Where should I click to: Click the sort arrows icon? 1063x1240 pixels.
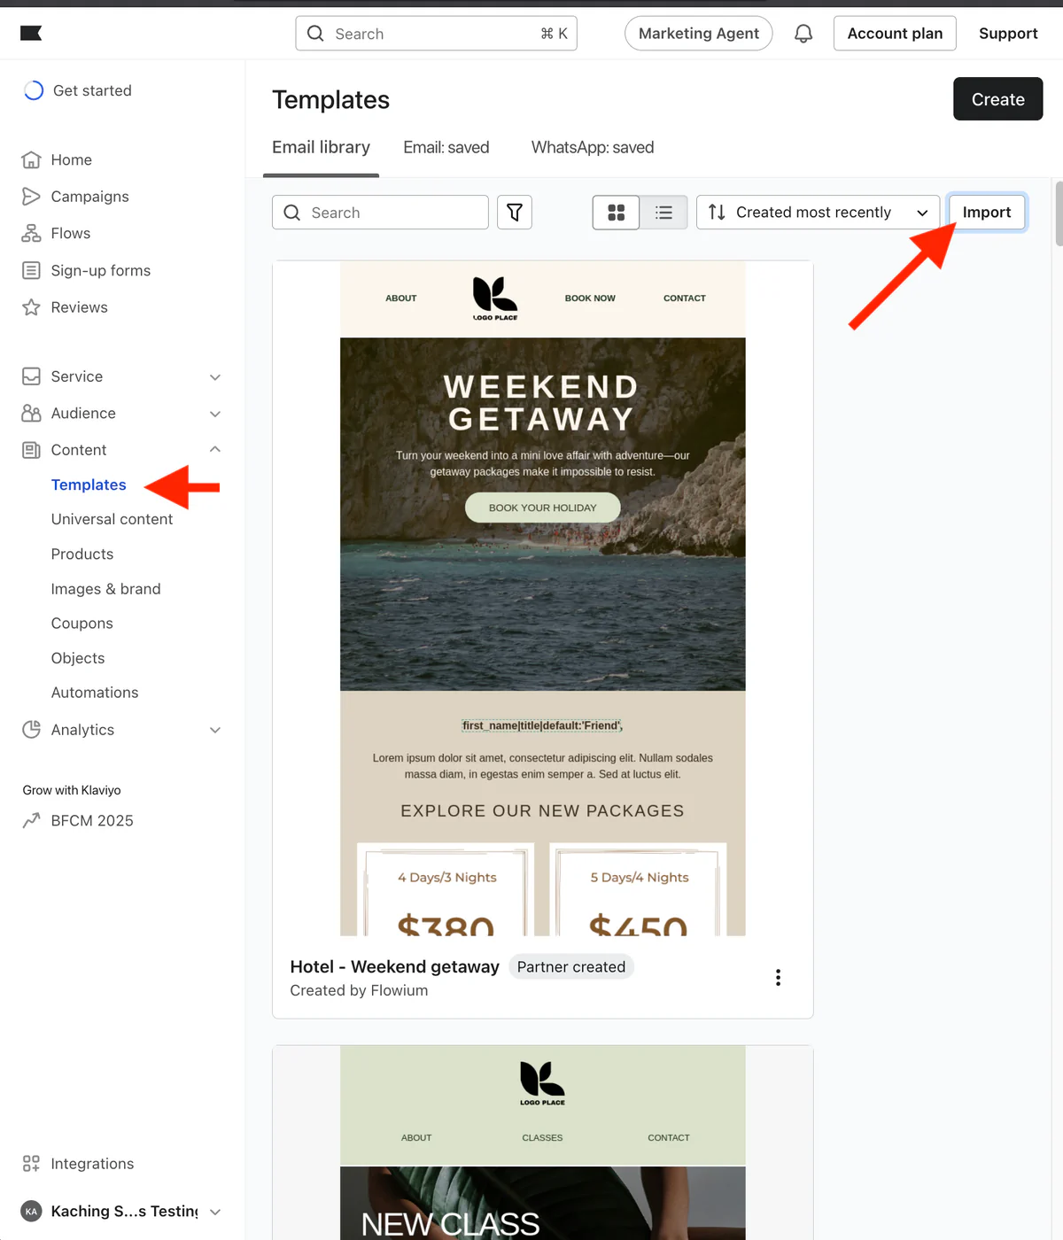click(717, 213)
